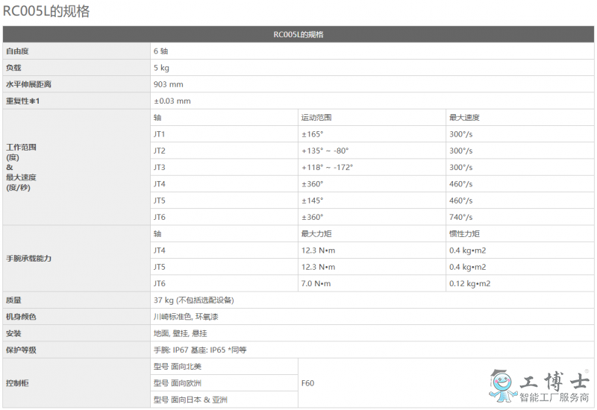
Task: Click the dark table header bar RC005L的规格
Action: click(298, 35)
